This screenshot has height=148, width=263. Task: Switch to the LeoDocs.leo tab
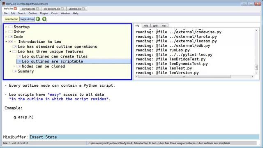(x=75, y=9)
